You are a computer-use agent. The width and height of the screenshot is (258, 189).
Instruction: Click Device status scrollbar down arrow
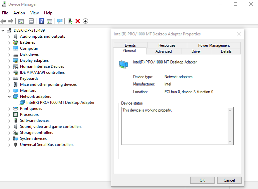point(230,141)
